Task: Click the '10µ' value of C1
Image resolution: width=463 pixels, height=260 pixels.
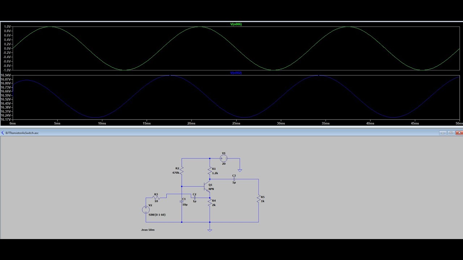Action: tap(185, 205)
